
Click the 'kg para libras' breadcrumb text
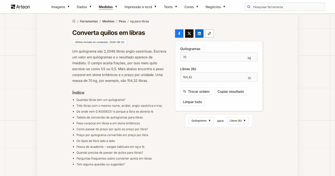pos(140,21)
